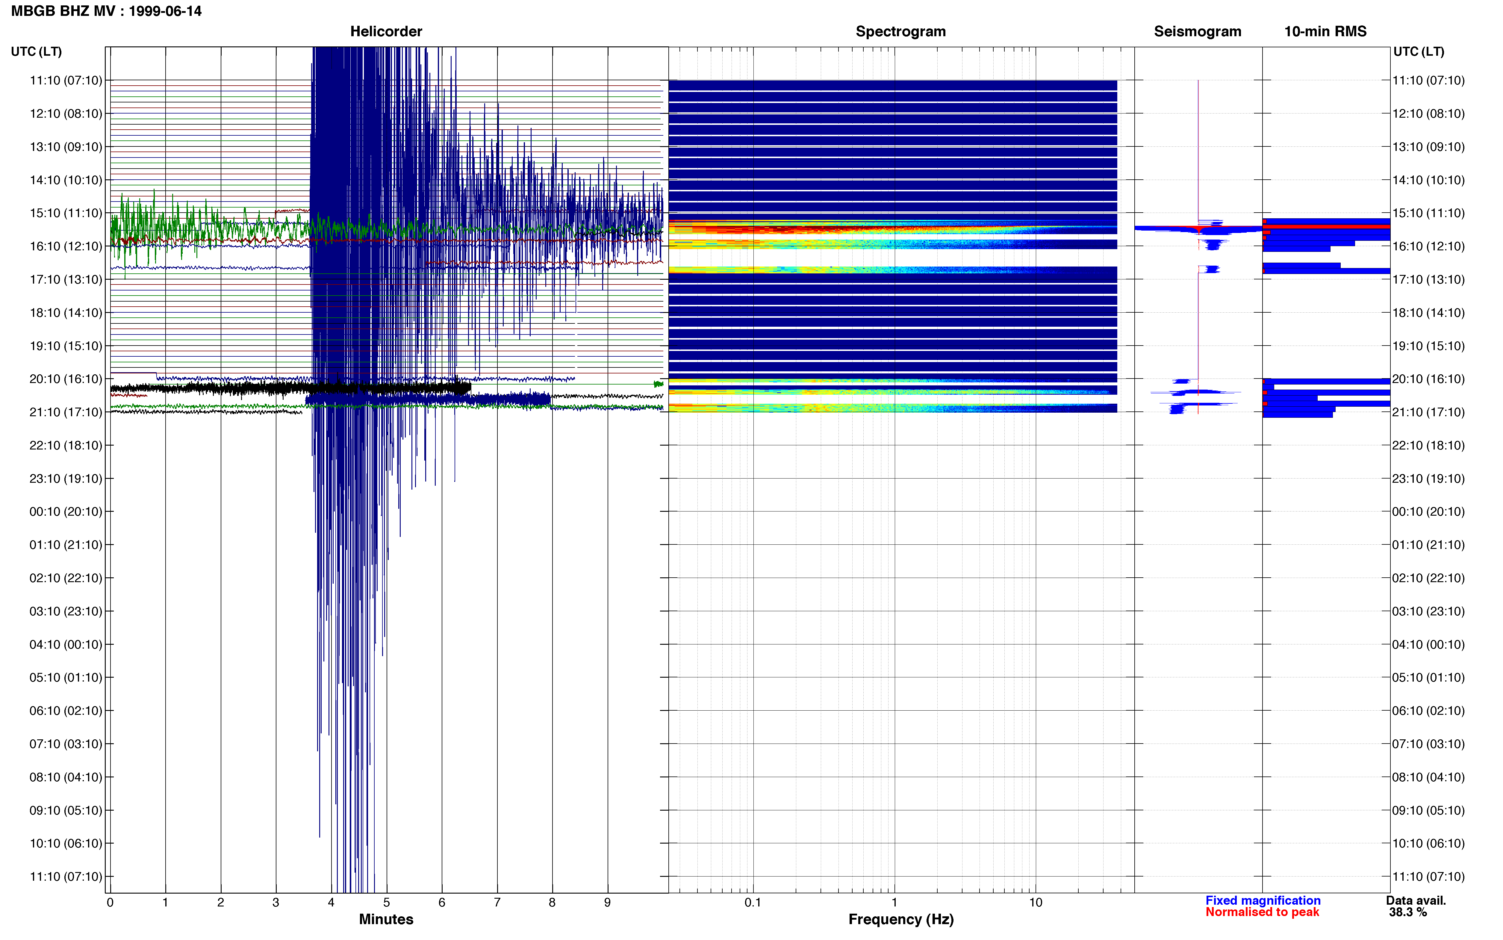The image size is (1503, 940).
Task: Click the 'Seismogram' panel heading
Action: [x=1197, y=32]
